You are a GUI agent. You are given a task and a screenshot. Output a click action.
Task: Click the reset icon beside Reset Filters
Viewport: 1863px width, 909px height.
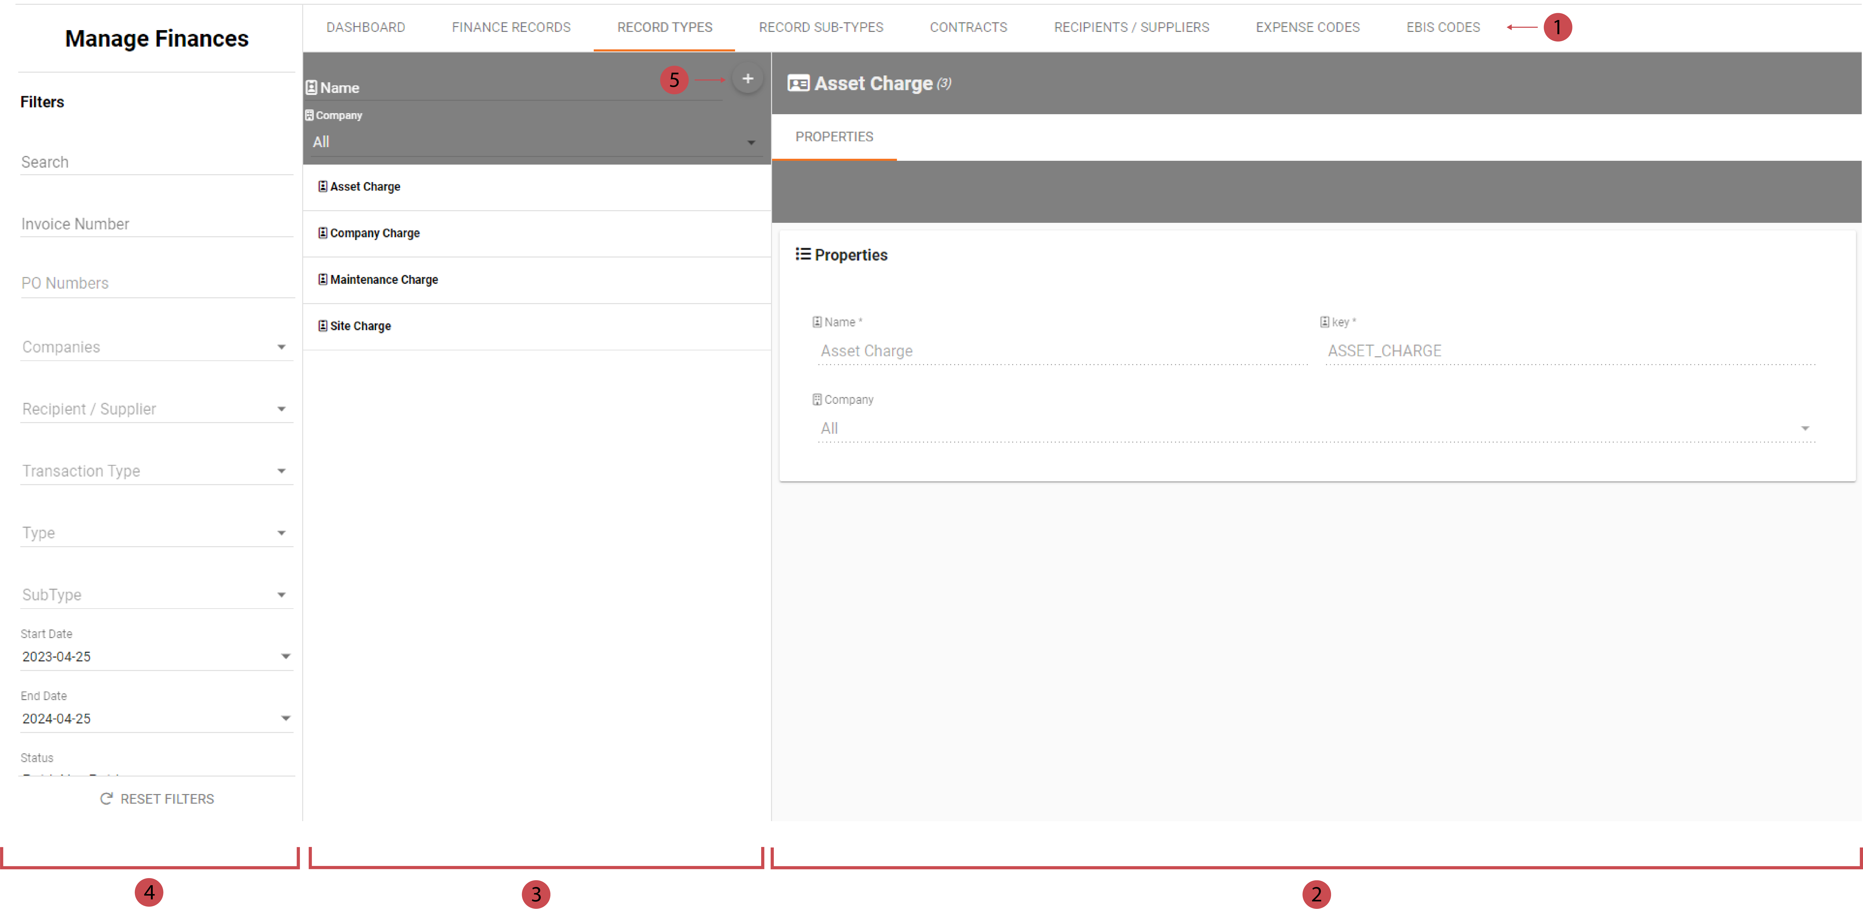tap(106, 798)
